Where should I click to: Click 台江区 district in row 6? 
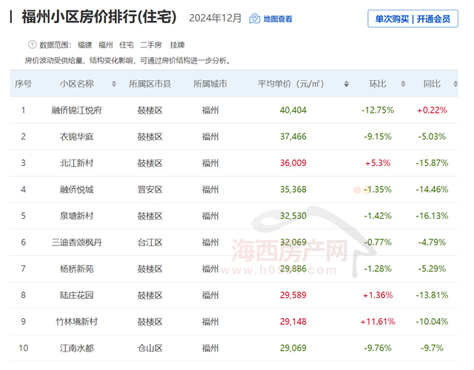click(150, 242)
